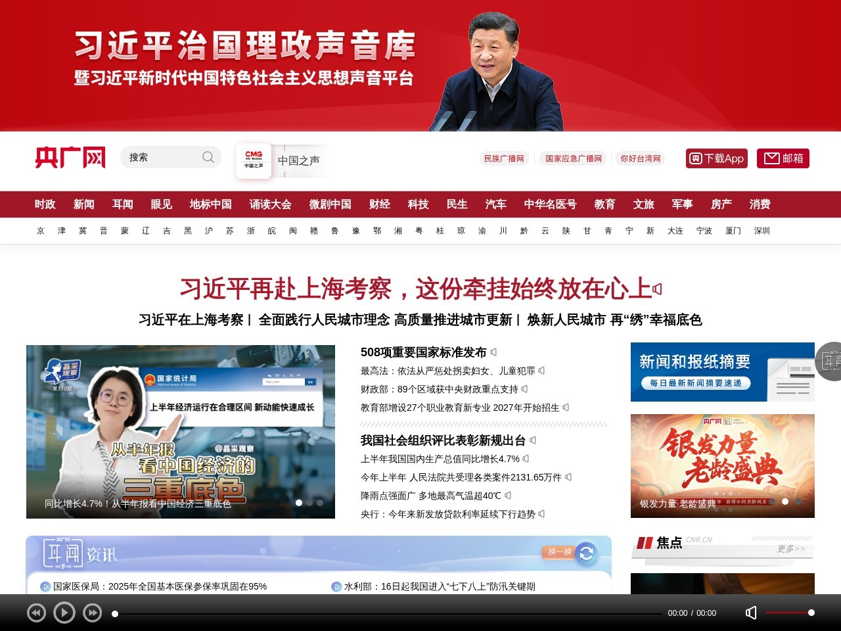Image resolution: width=841 pixels, height=631 pixels.
Task: Play audio for 央行 贷款利率 item
Action: [x=541, y=514]
